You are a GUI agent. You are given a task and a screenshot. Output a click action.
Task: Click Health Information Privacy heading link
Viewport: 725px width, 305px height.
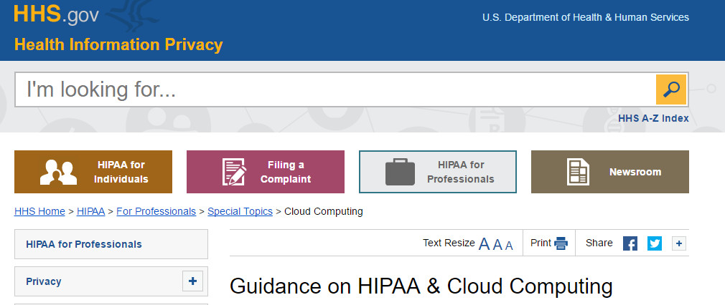(x=118, y=45)
